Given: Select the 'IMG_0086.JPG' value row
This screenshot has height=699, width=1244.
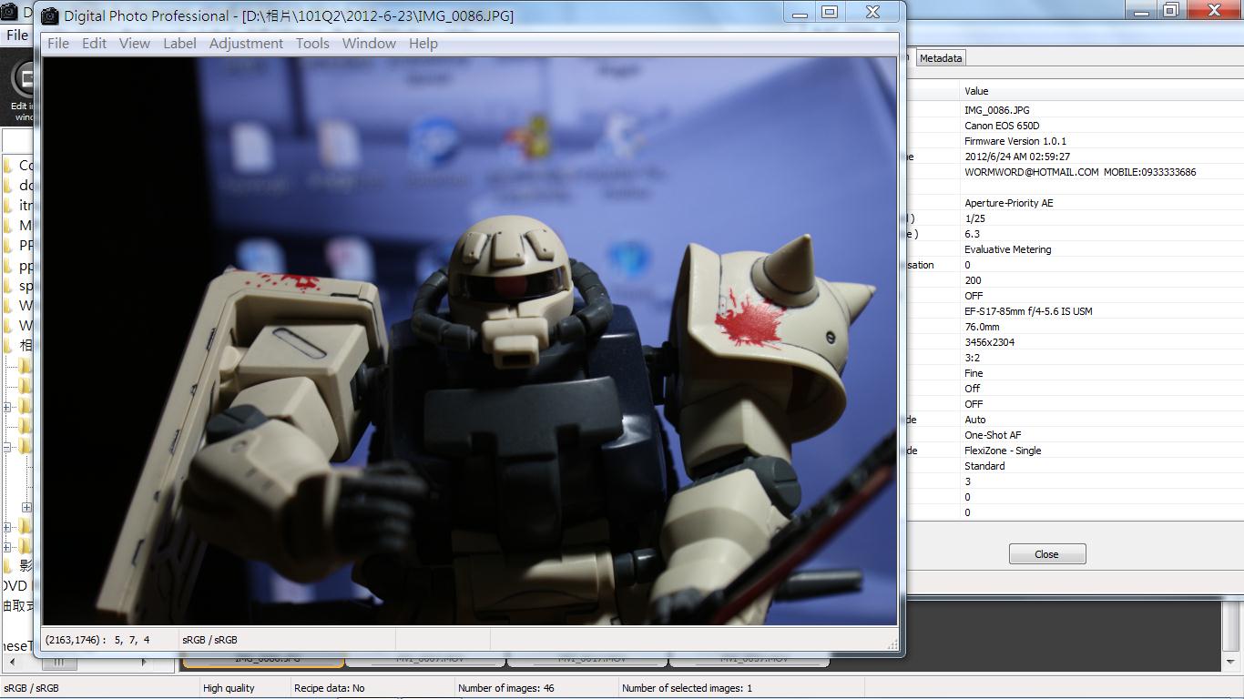Looking at the screenshot, I should (x=997, y=110).
